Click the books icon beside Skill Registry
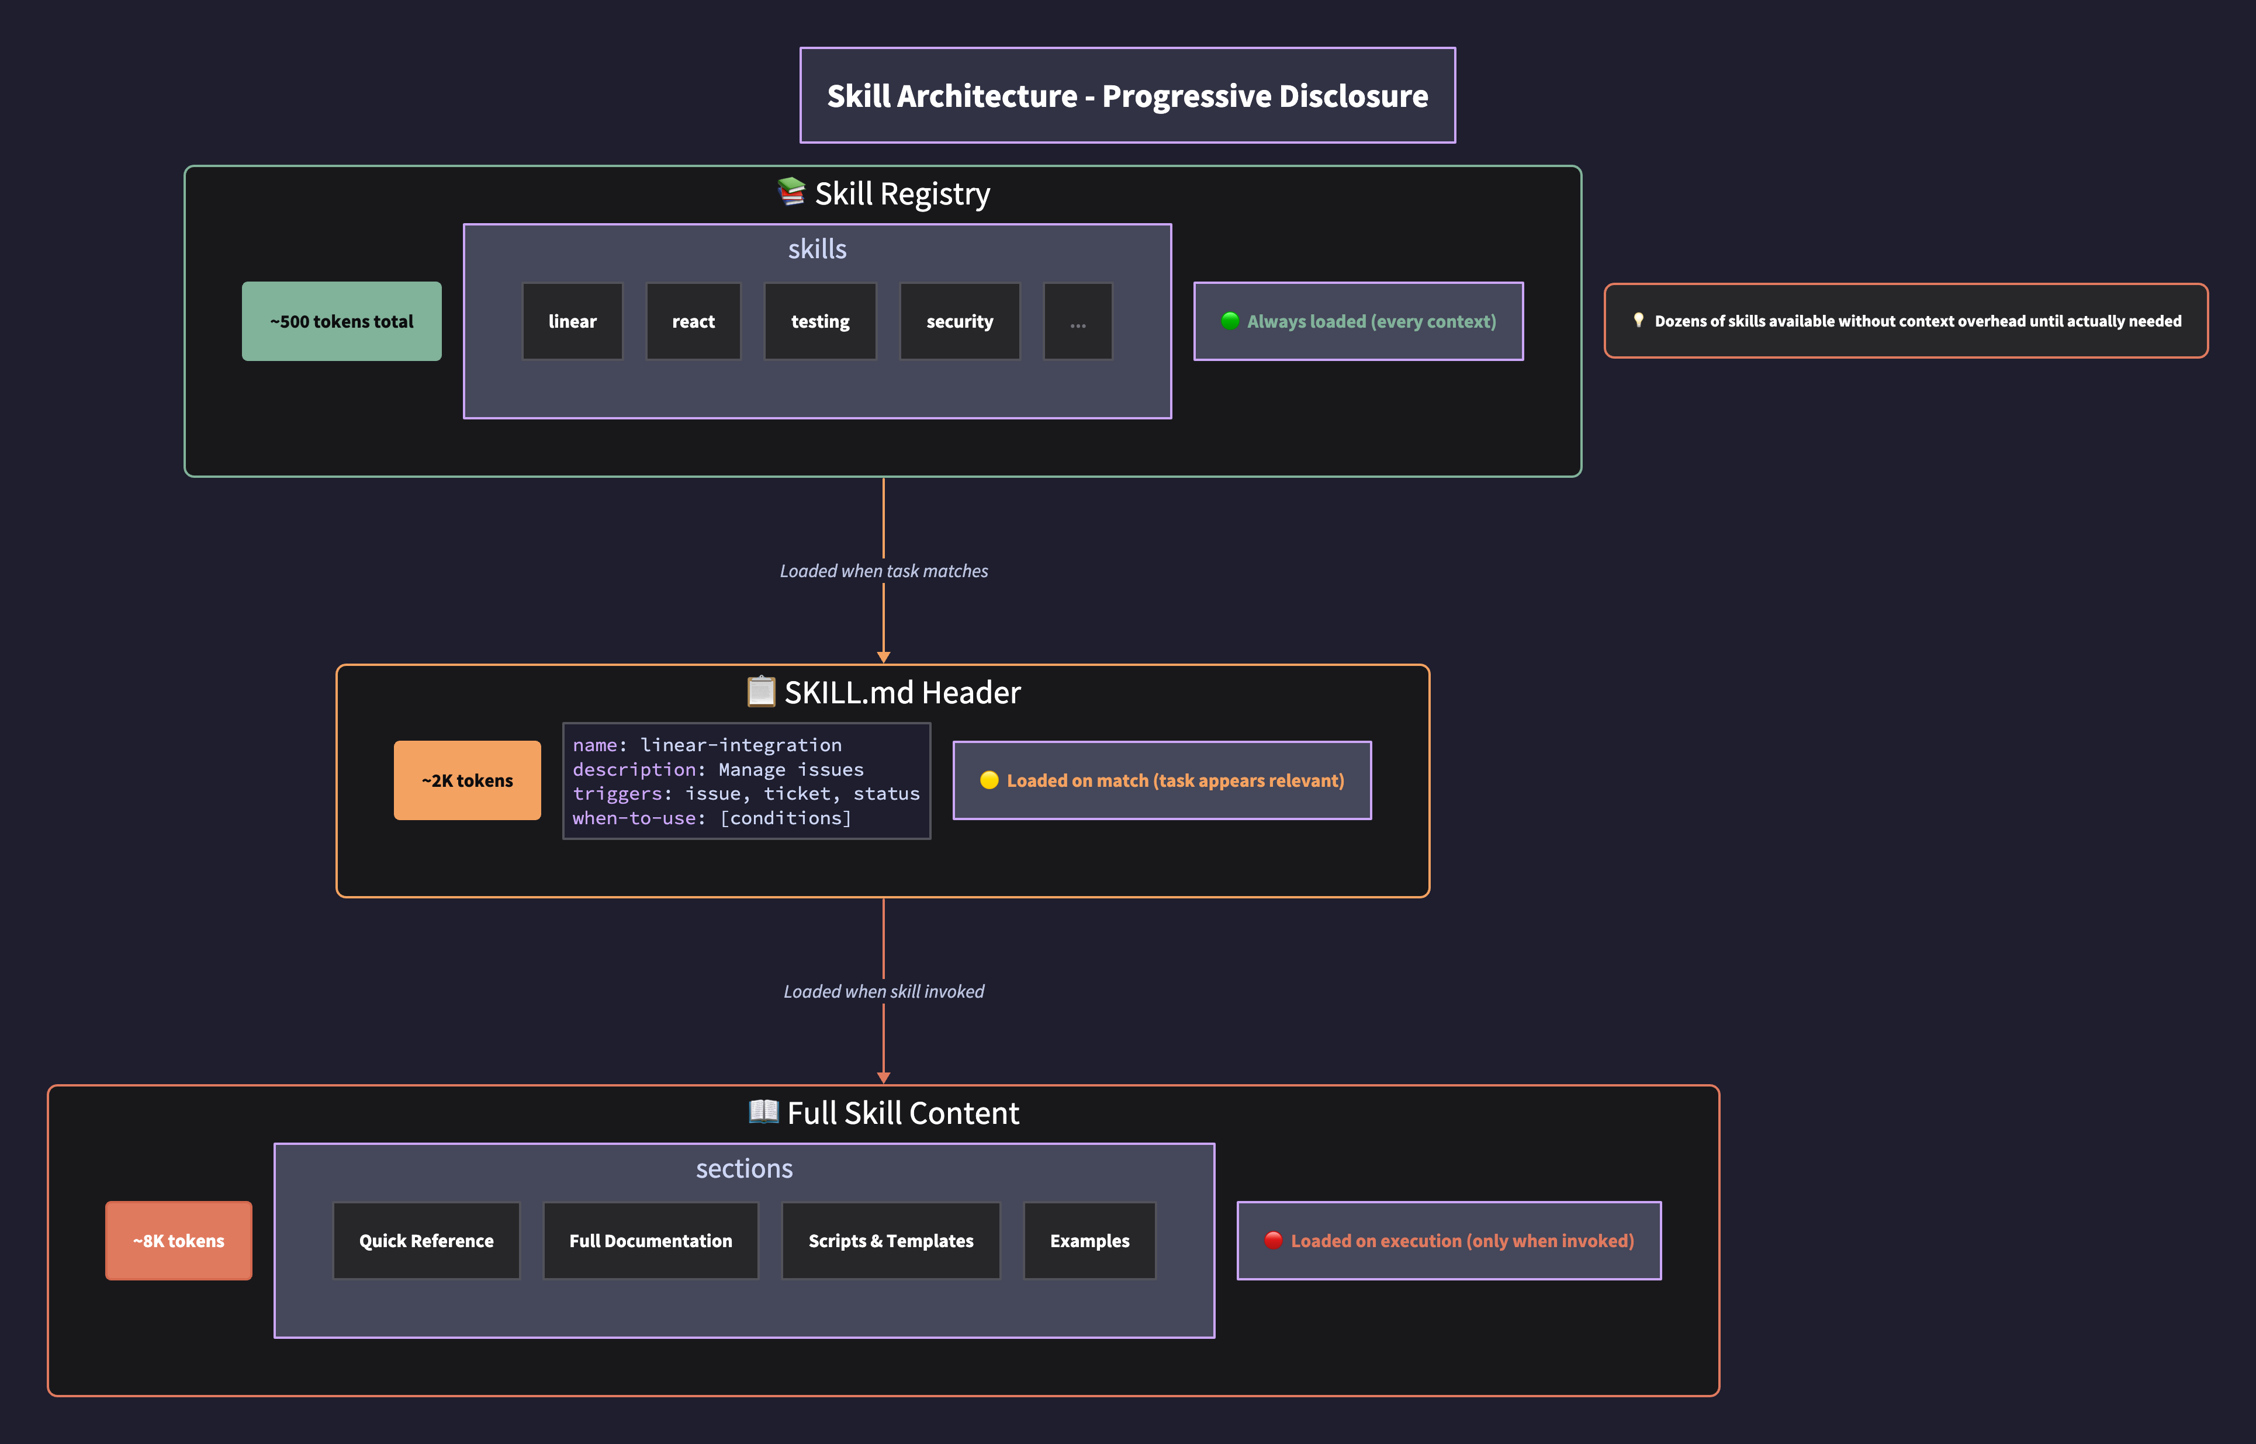Viewport: 2256px width, 1444px height. tap(791, 191)
